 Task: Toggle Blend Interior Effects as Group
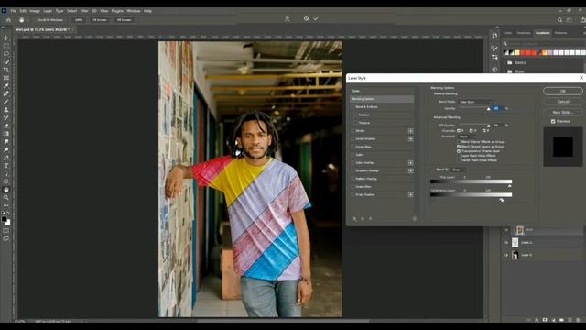[459, 142]
